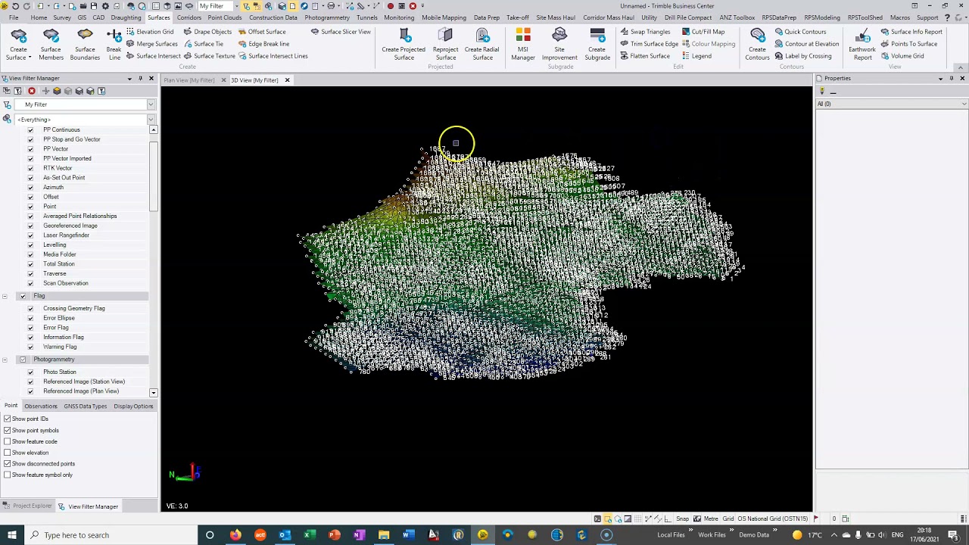Click the Windows search box
Screen dimensions: 969x545
[111, 535]
